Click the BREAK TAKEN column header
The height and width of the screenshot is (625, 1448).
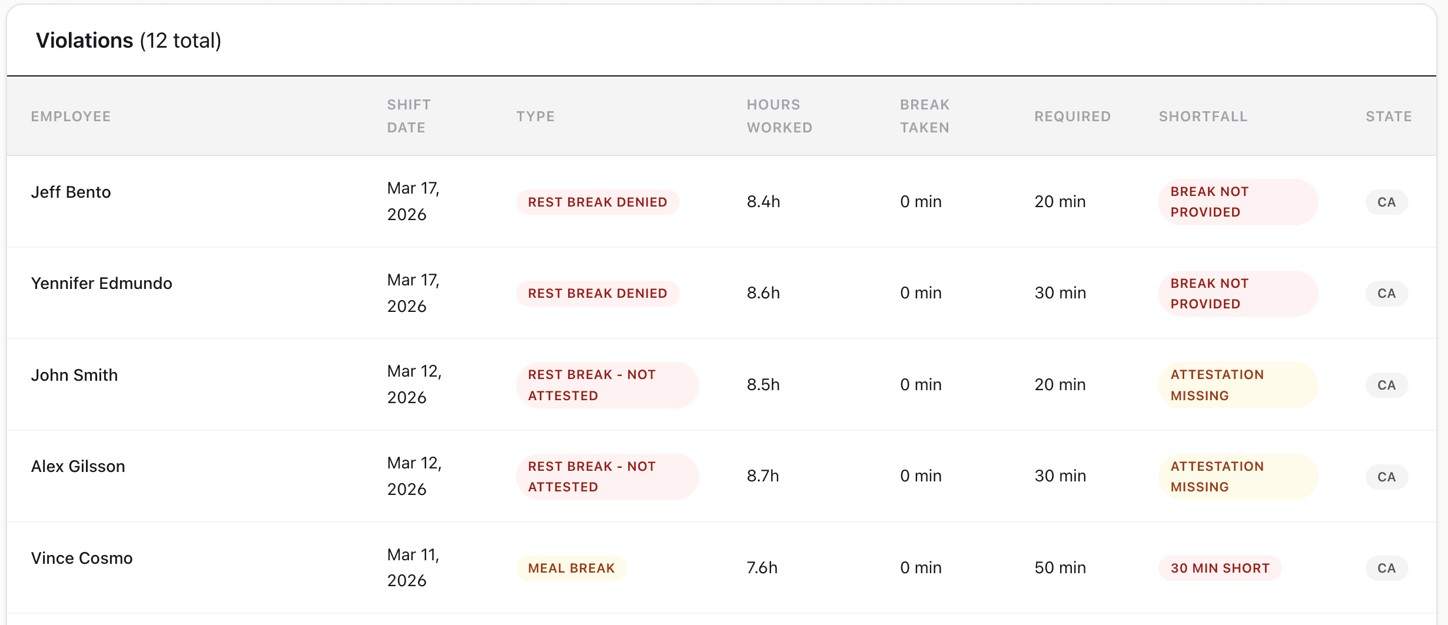(924, 116)
